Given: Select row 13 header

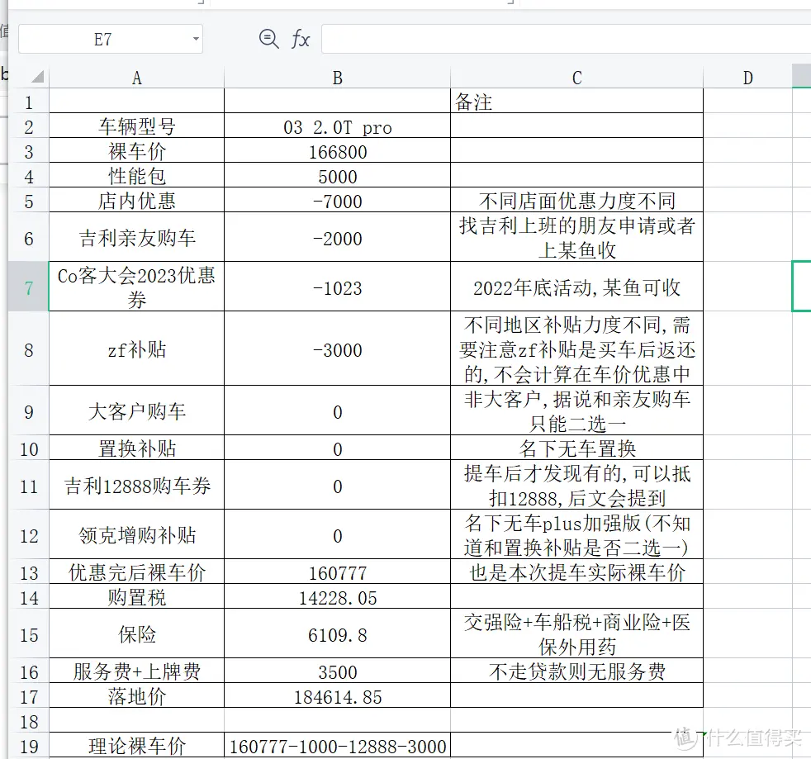Looking at the screenshot, I should coord(28,572).
